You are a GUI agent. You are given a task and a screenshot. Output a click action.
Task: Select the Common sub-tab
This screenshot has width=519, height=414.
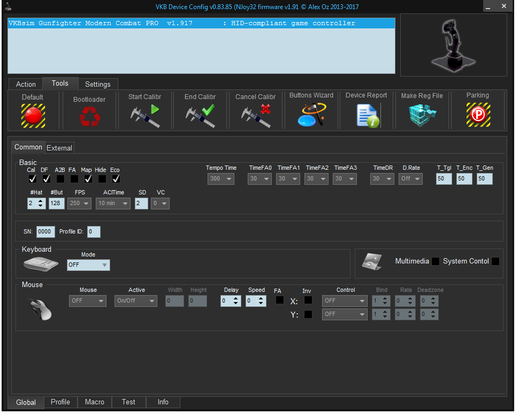(28, 147)
